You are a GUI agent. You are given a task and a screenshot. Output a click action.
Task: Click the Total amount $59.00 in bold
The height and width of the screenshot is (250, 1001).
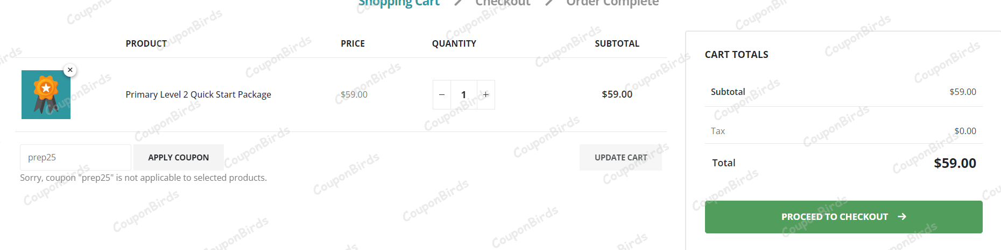[x=955, y=163]
